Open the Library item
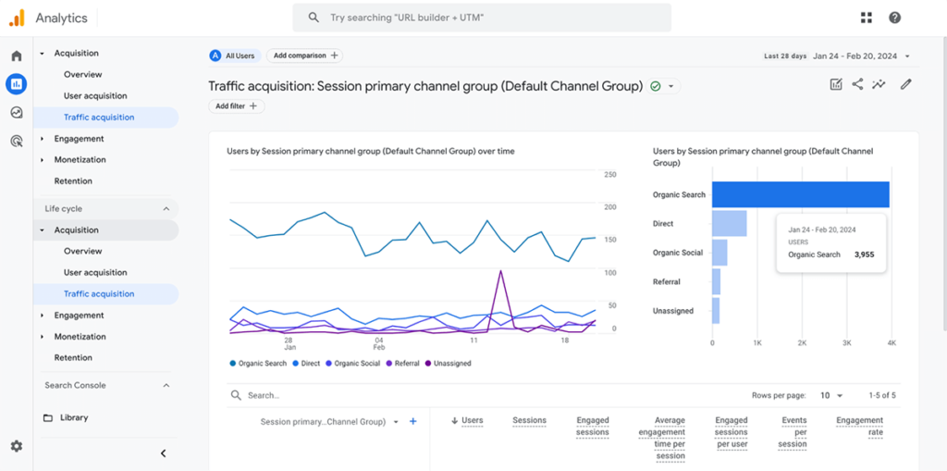Image resolution: width=947 pixels, height=471 pixels. click(x=73, y=417)
